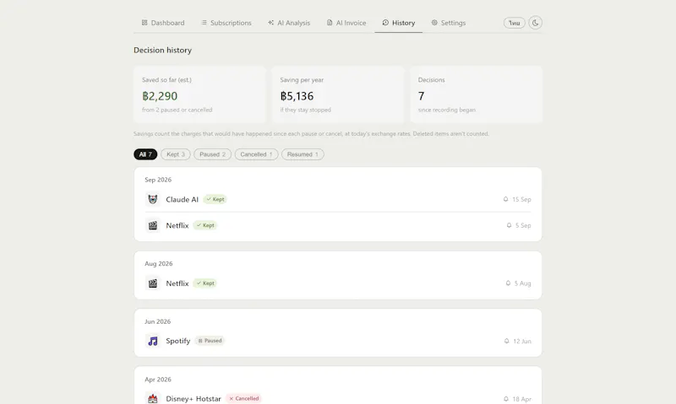Screen dimensions: 676x404
Task: Click the Disney+ Hotstar icon
Action: (x=153, y=398)
